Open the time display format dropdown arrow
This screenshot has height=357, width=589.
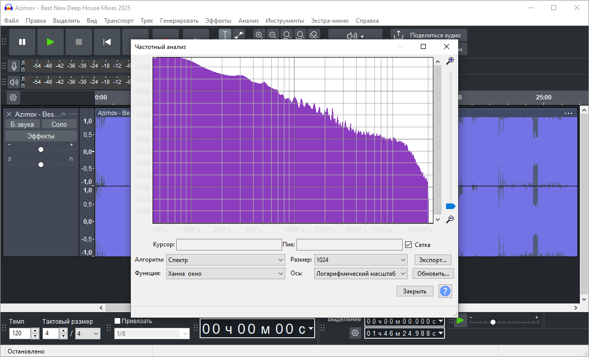pos(310,329)
